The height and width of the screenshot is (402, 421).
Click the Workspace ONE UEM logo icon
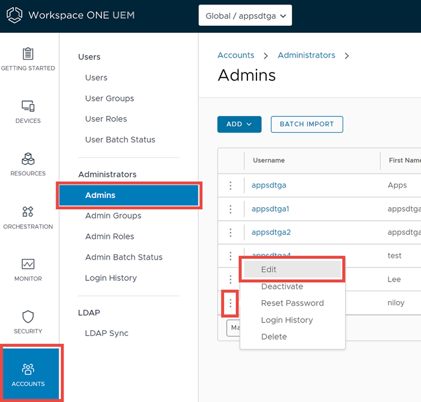click(14, 15)
